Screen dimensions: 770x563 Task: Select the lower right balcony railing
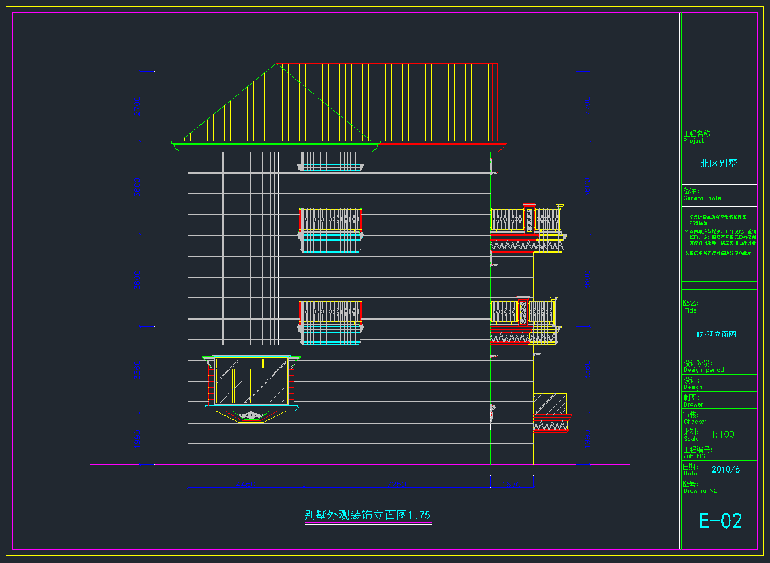pyautogui.click(x=523, y=313)
